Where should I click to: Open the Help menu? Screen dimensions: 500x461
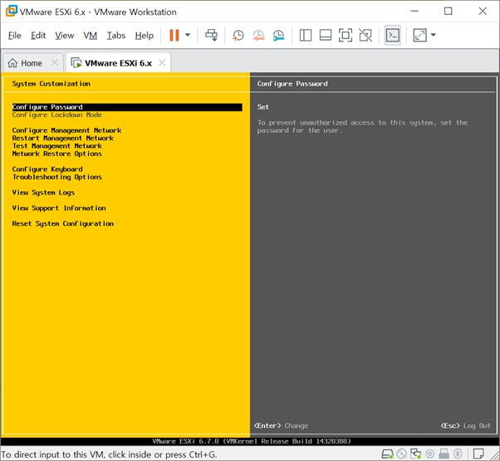[x=145, y=36]
